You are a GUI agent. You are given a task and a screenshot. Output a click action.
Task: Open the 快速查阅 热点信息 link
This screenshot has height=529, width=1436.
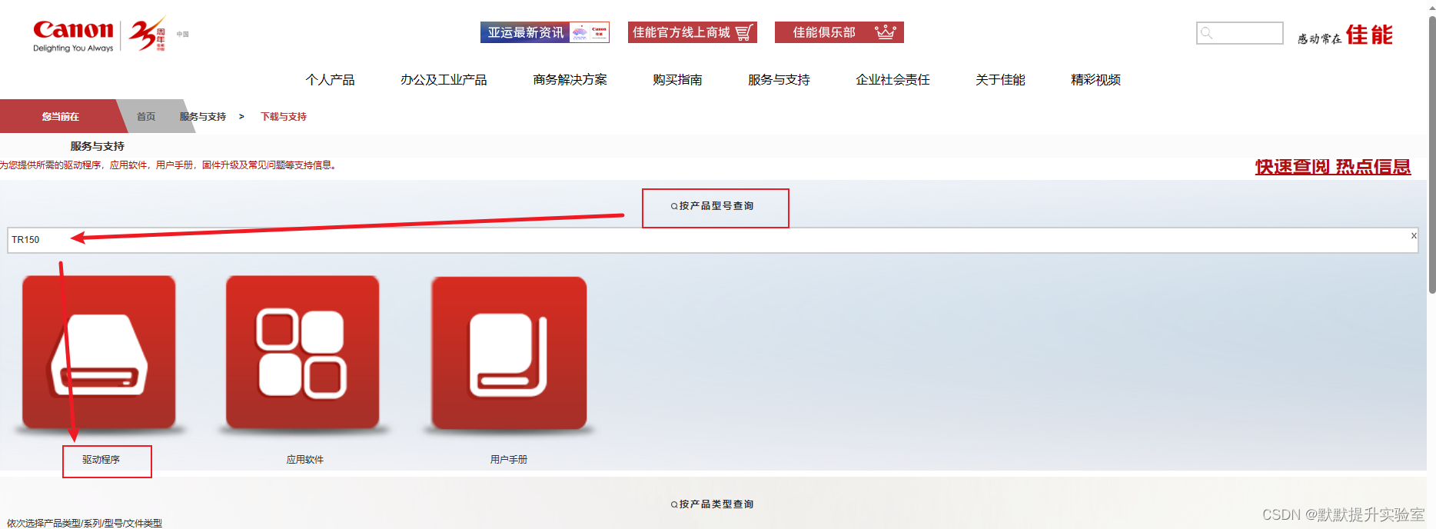pyautogui.click(x=1333, y=167)
